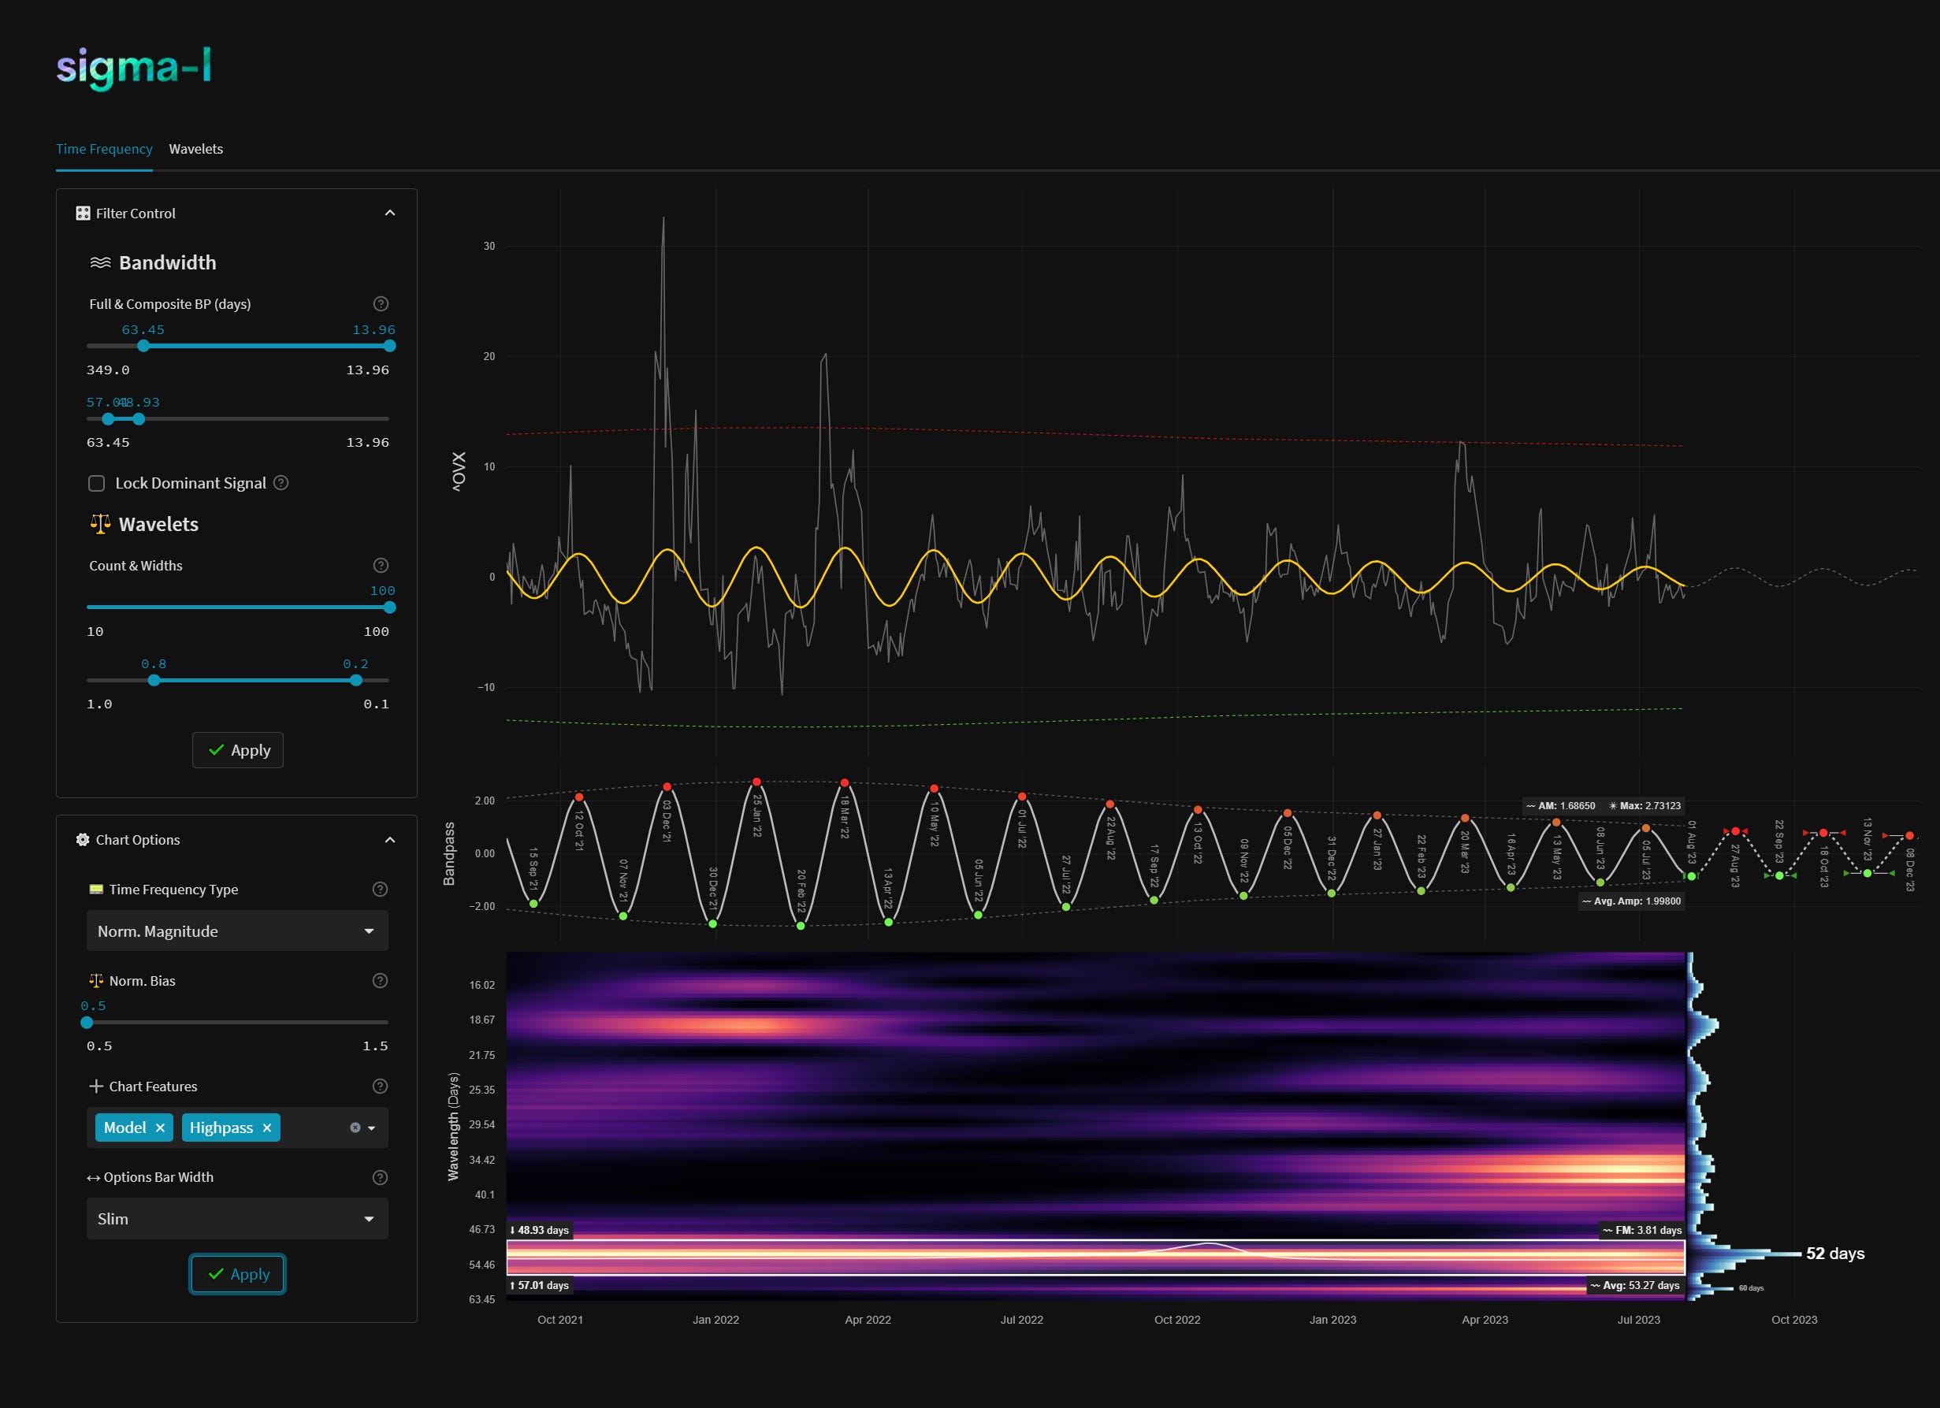Remove the Highpass chip from Chart Features
Screen dimensions: 1940x1408
(267, 1128)
